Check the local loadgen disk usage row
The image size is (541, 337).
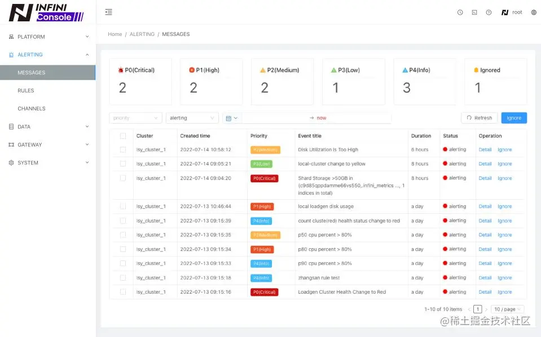(123, 206)
